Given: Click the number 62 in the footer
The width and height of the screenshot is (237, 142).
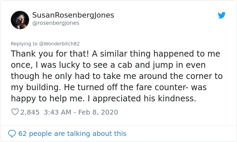Looking at the screenshot, I should 22,134.
